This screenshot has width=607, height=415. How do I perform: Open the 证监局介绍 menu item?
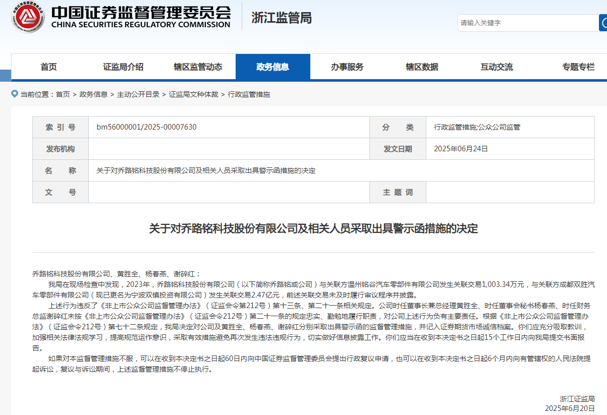coord(123,66)
